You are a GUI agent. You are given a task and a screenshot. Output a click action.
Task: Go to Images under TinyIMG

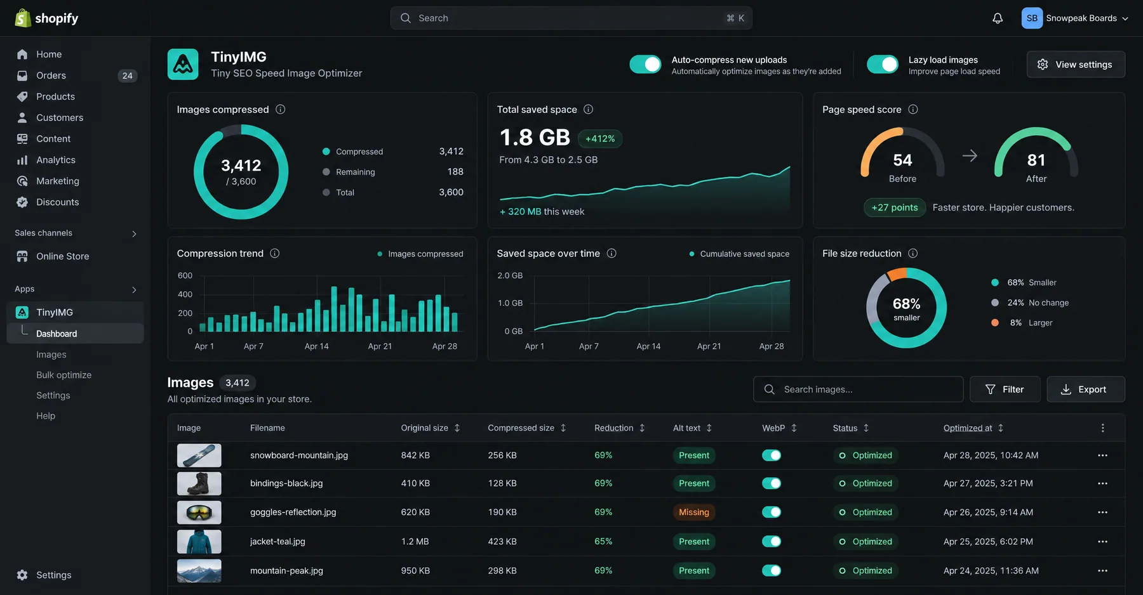point(51,355)
